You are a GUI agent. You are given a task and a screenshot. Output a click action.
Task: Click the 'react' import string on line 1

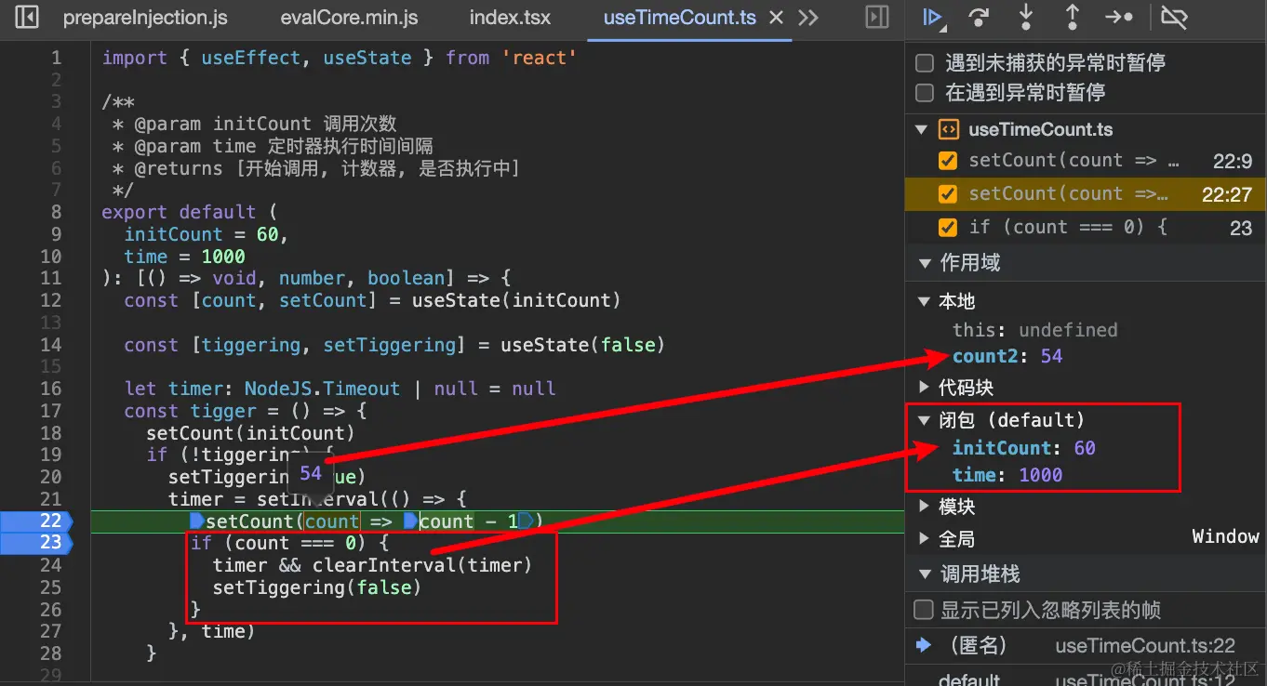pyautogui.click(x=540, y=59)
